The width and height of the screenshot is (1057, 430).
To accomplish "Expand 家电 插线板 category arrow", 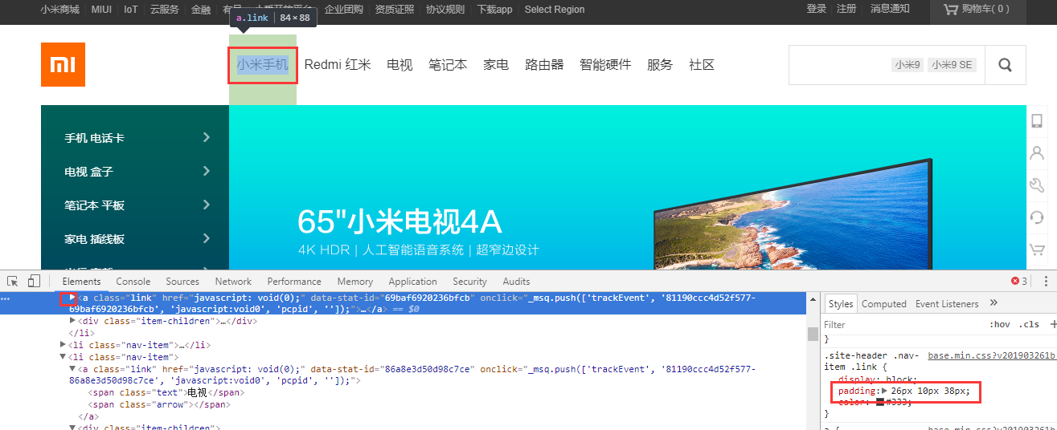I will [207, 238].
